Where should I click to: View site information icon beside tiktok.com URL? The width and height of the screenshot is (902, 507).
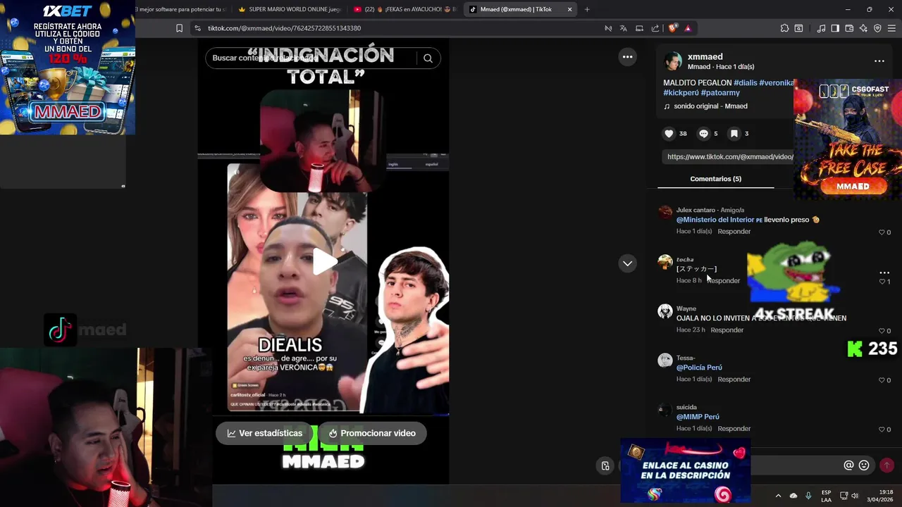(197, 28)
